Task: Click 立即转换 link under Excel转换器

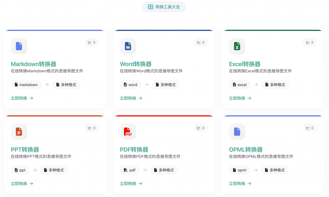Action: click(x=240, y=98)
